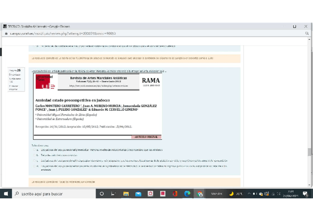Viewport: 313px width, 221px height.
Task: Open the weather moon icon in taskbar
Action: (x=231, y=194)
